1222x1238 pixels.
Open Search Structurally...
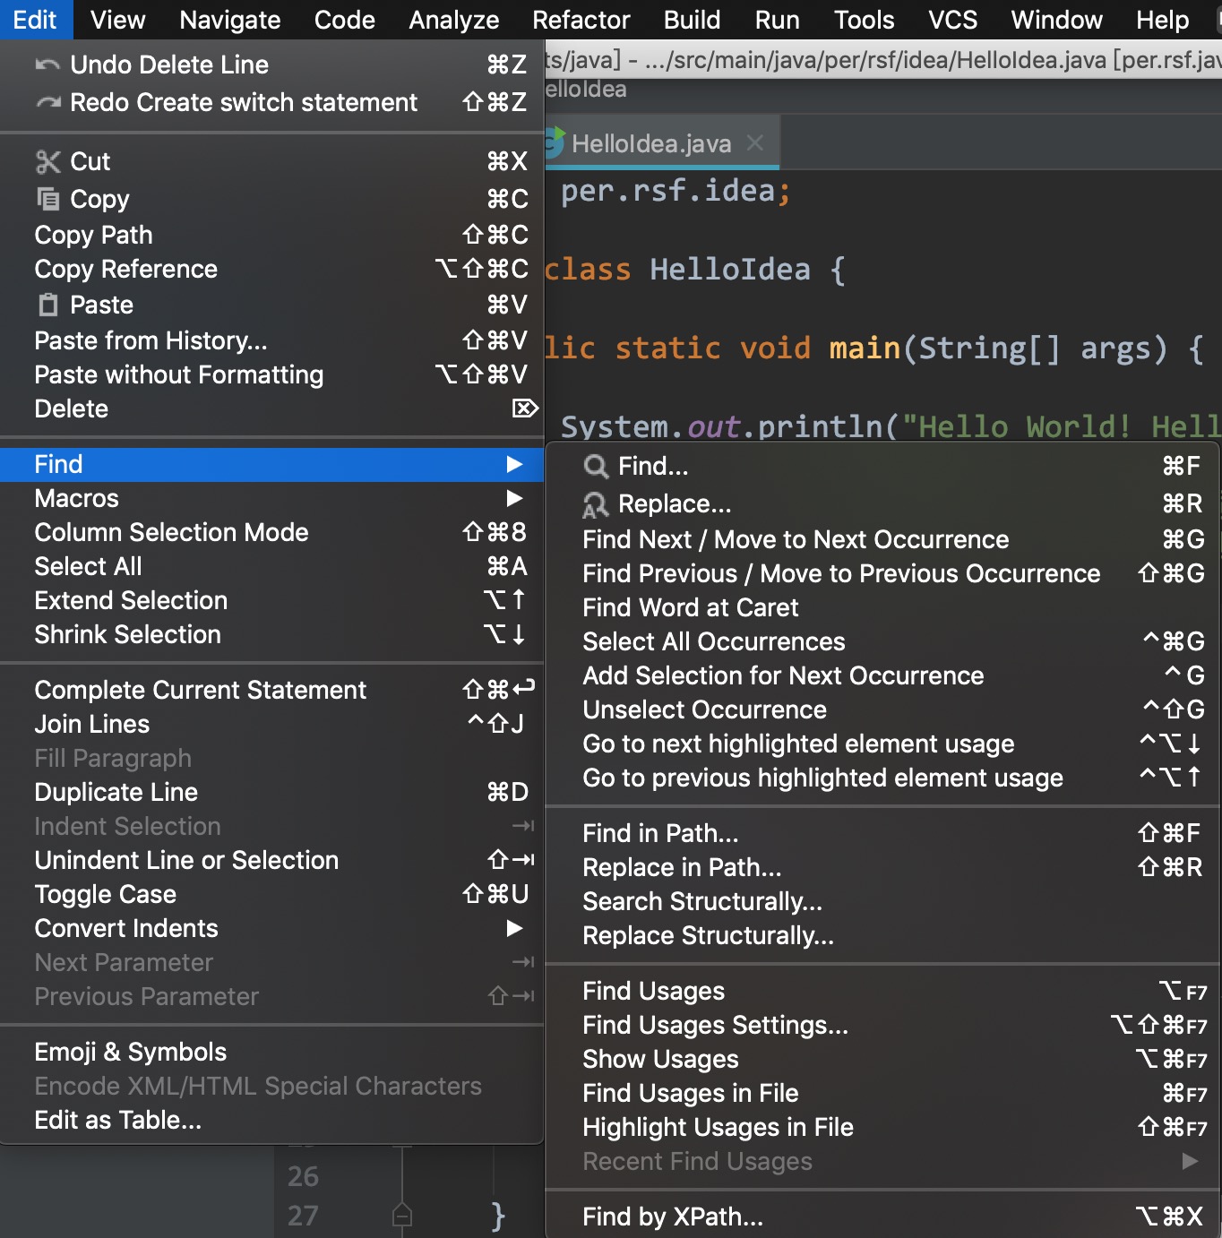coord(882,901)
